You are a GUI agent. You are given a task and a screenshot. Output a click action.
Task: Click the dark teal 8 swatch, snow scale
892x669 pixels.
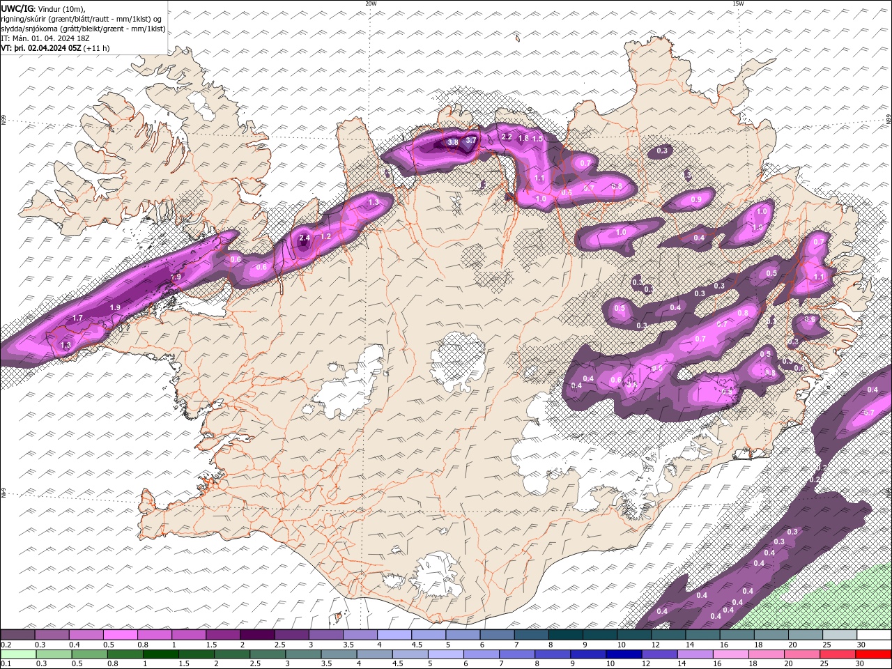coord(564,635)
